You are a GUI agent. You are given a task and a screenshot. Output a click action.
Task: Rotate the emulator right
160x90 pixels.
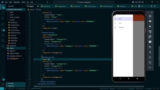pos(150,37)
